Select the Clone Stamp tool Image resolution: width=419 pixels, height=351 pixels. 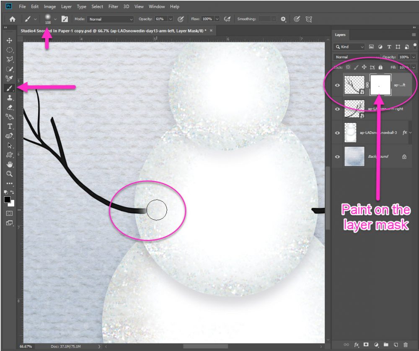pyautogui.click(x=9, y=98)
